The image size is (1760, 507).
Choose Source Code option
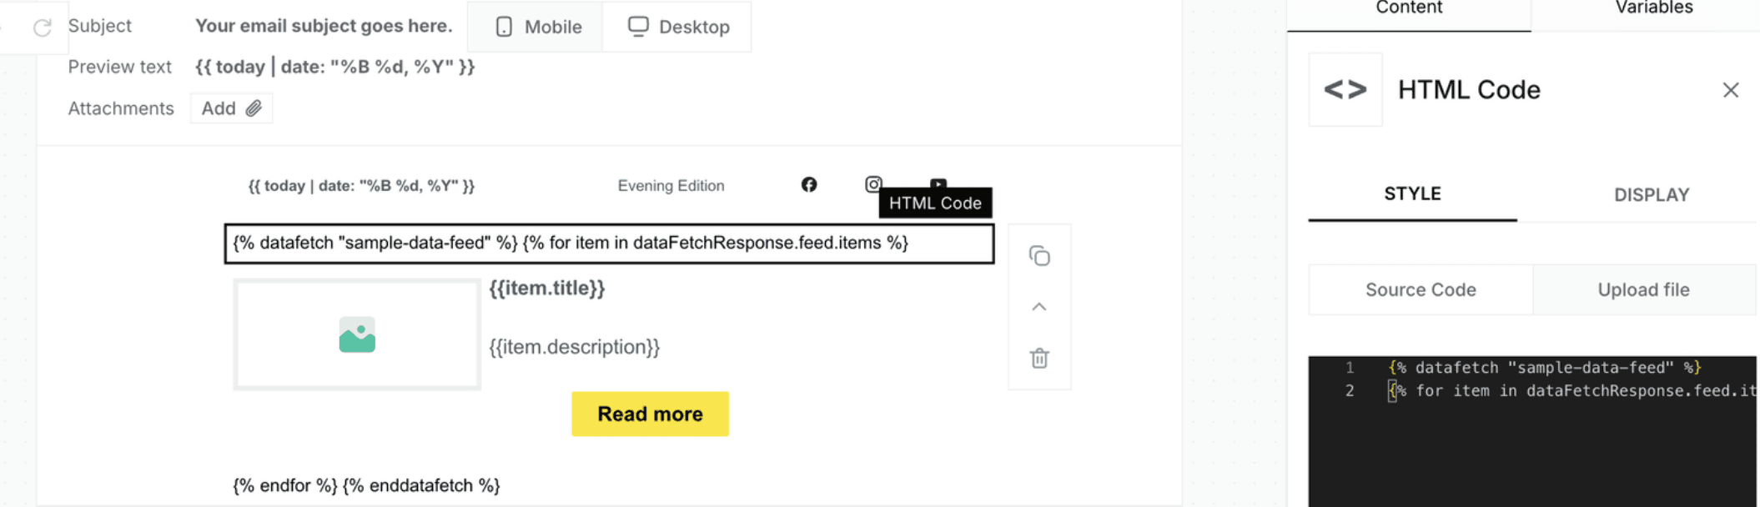(x=1421, y=289)
